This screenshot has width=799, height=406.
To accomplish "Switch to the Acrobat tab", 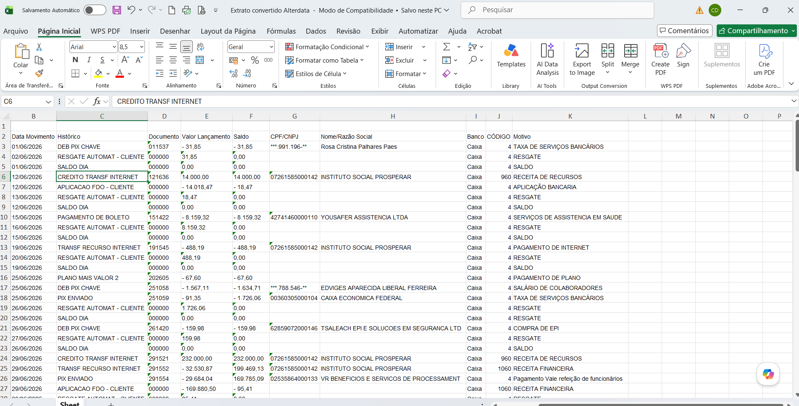I will coord(489,31).
